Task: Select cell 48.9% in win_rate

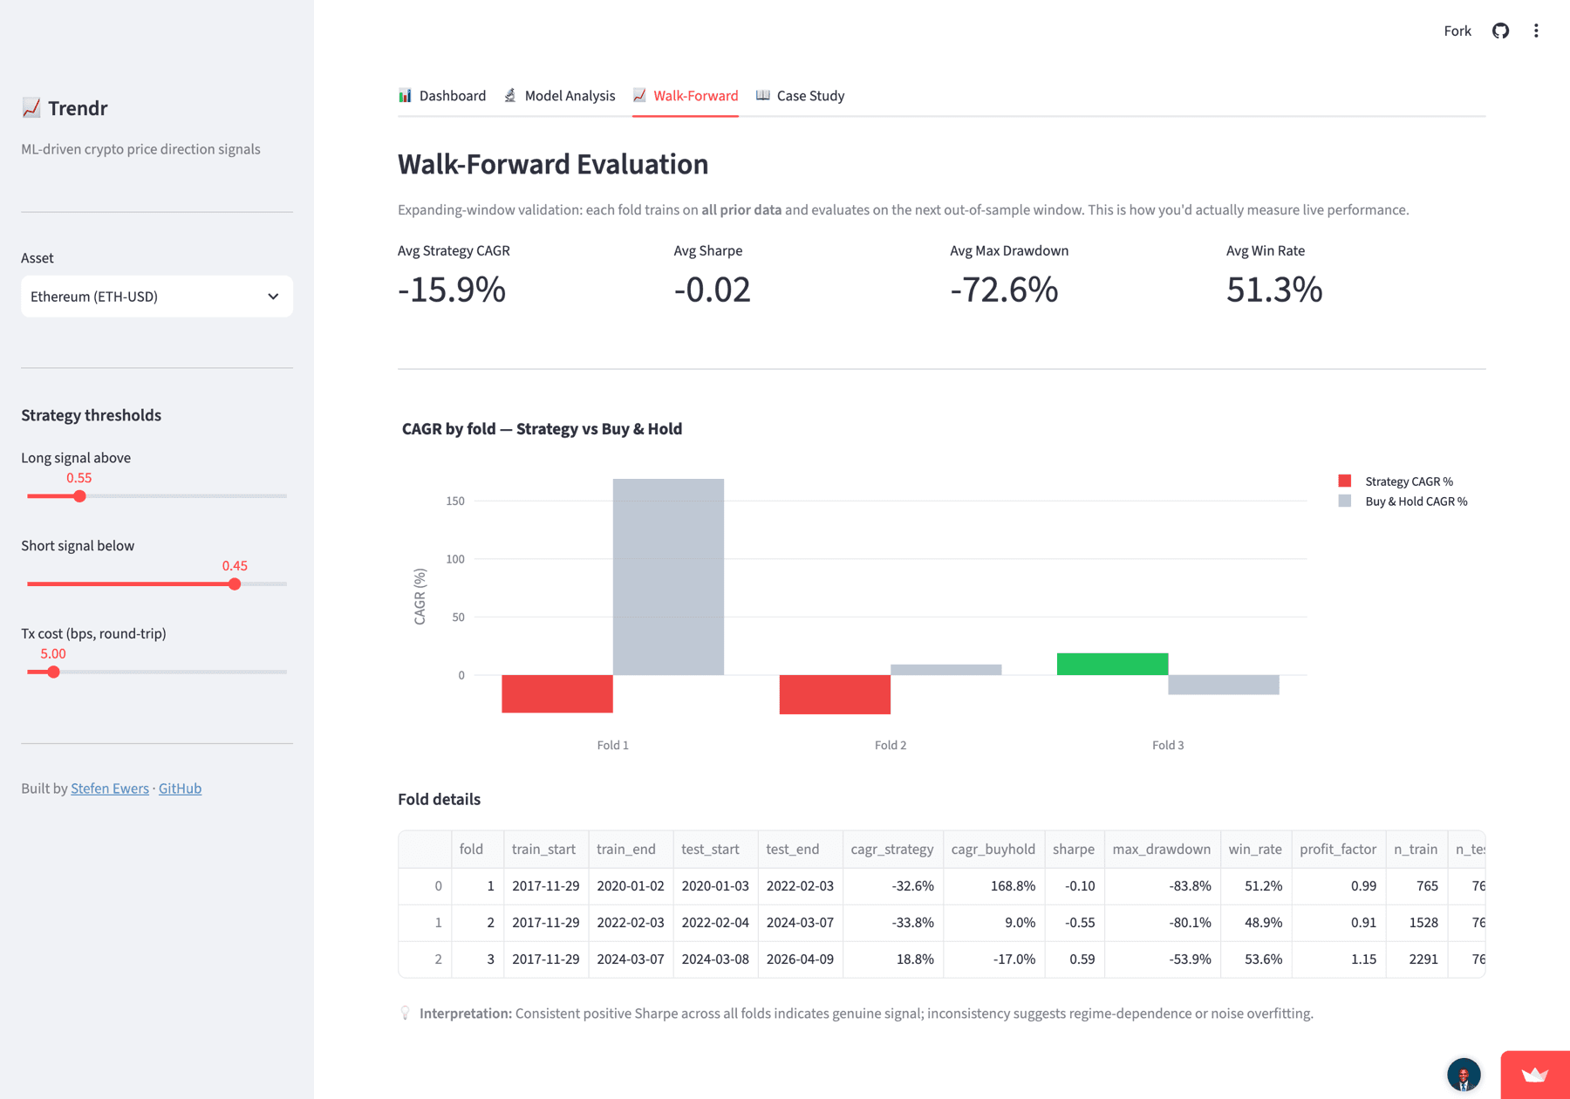Action: tap(1255, 922)
